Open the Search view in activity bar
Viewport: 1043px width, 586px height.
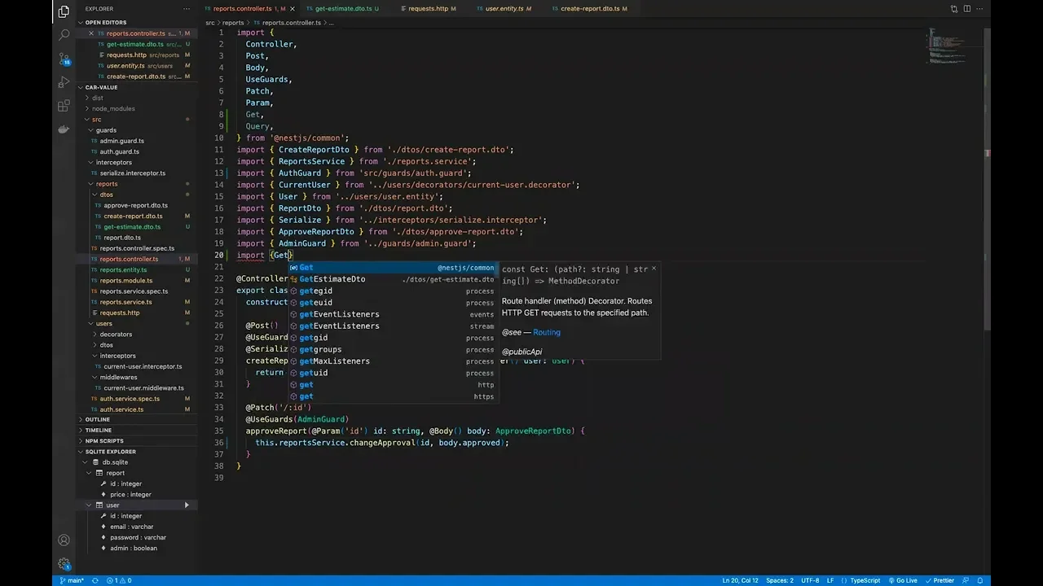tap(64, 35)
